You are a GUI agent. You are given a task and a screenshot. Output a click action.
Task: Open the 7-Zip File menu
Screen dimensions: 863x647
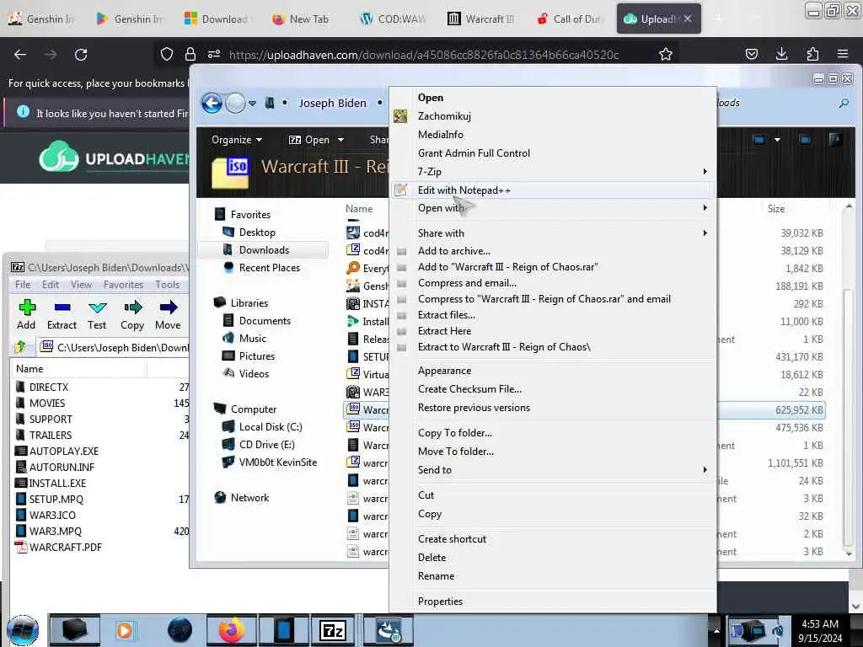click(x=23, y=285)
